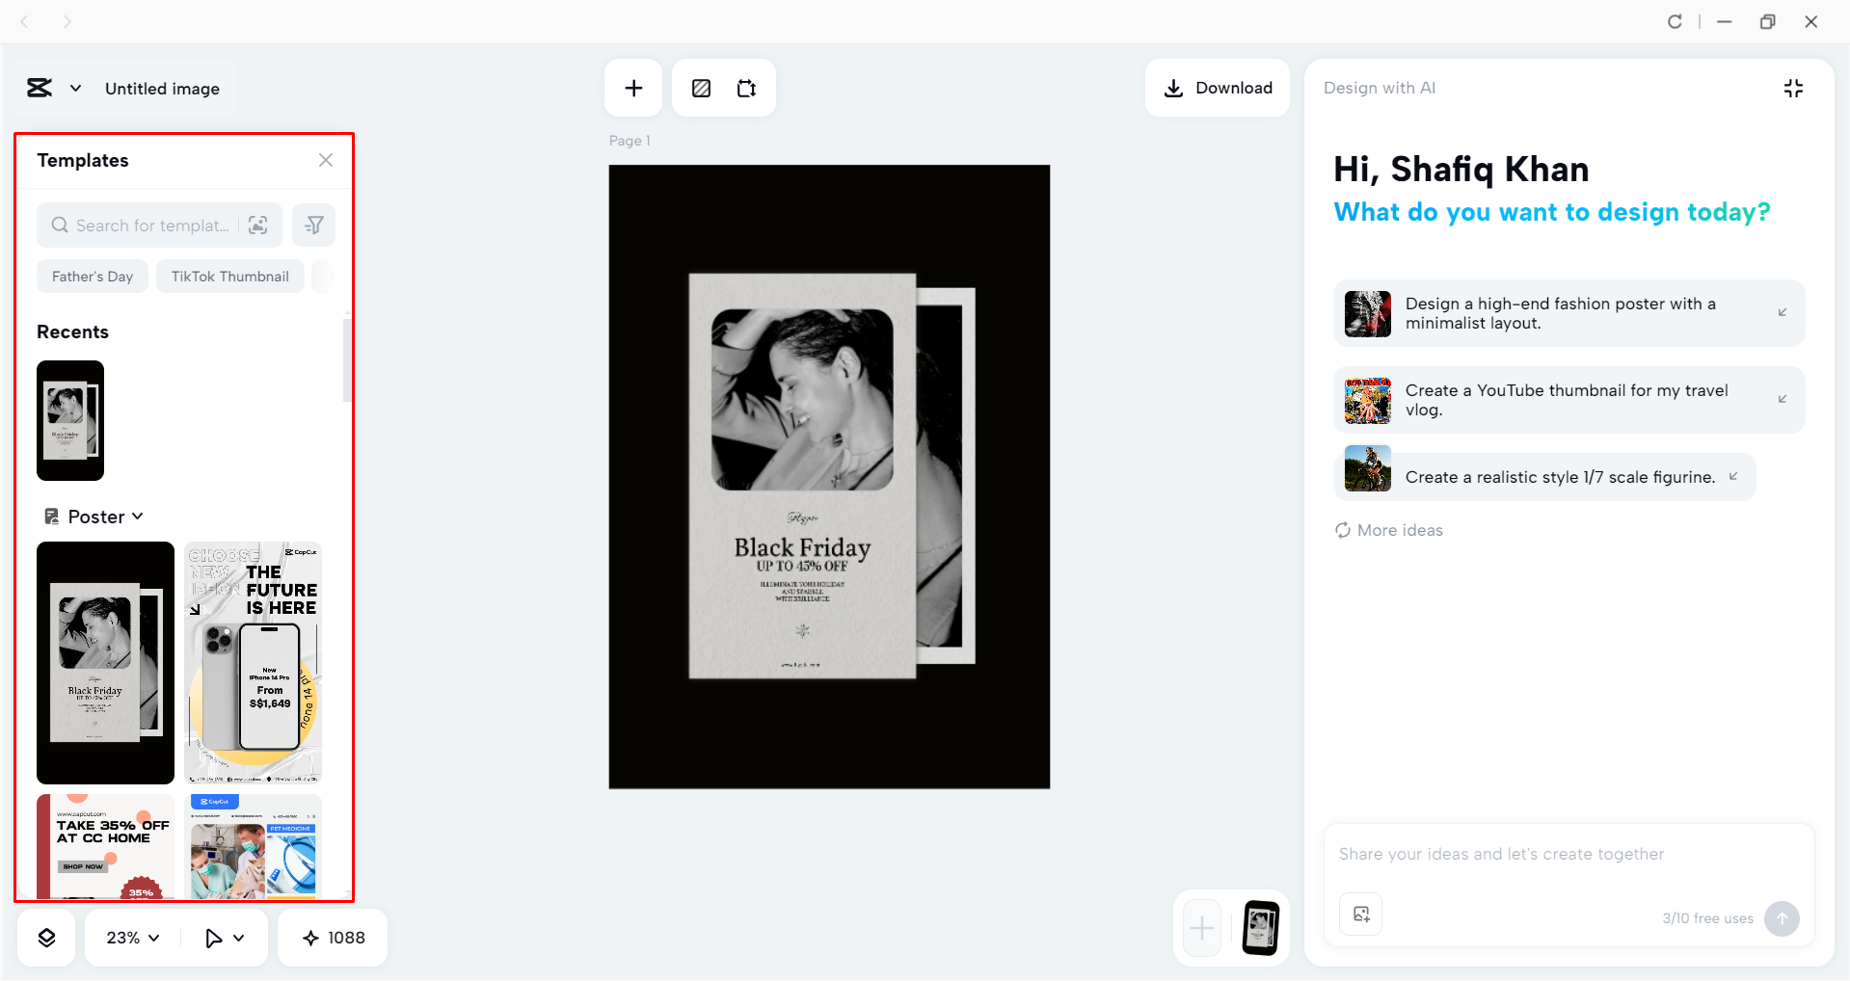Click the 1088 credits sparkle button
This screenshot has height=981, width=1850.
point(332,937)
